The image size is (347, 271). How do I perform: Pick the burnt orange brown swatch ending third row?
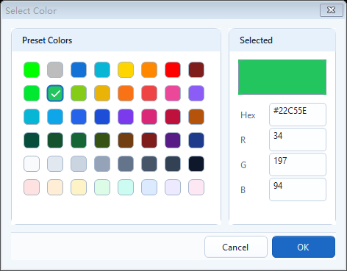[x=196, y=117]
